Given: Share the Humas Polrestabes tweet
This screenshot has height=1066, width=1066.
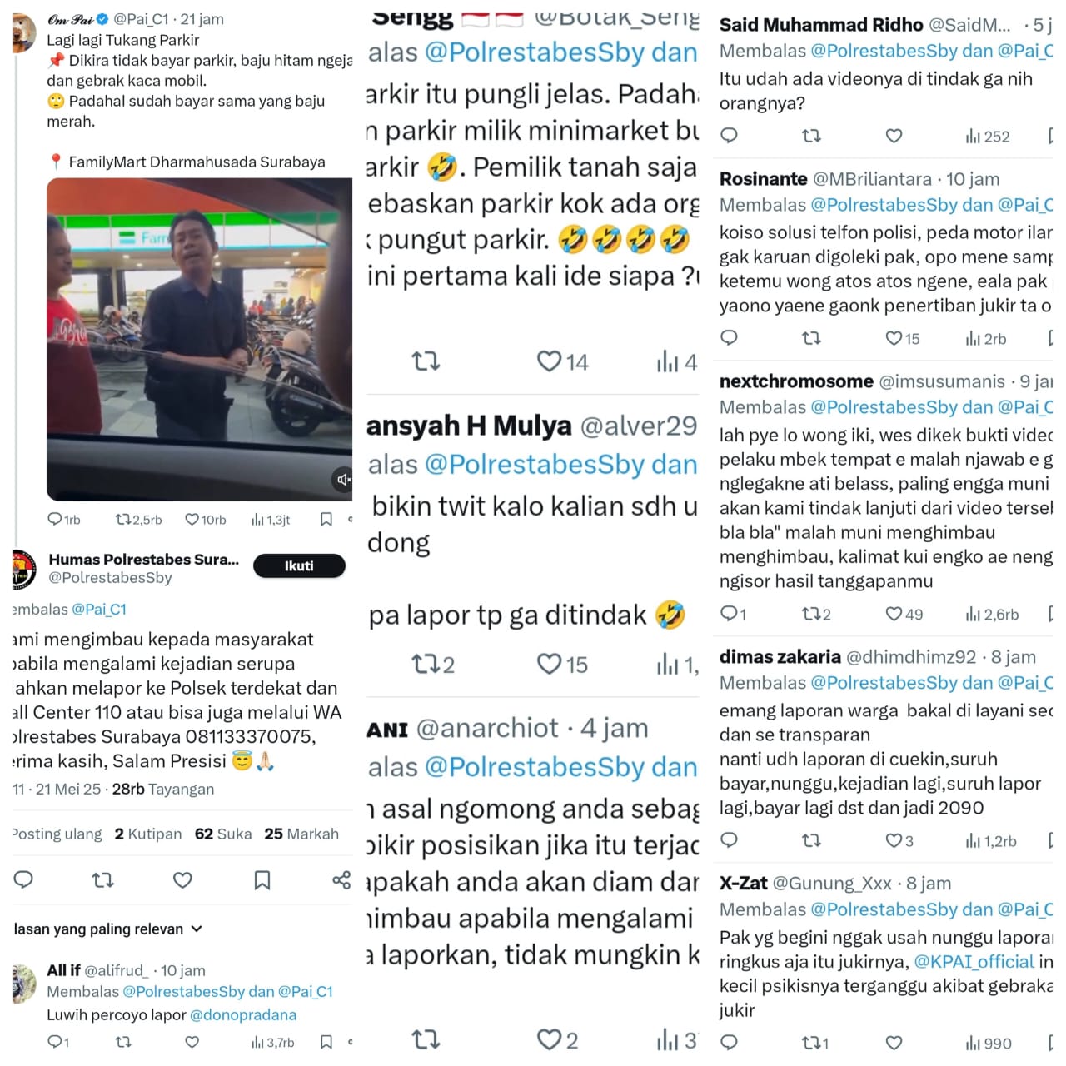Looking at the screenshot, I should pos(341,880).
